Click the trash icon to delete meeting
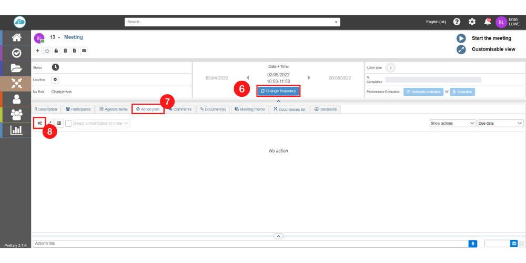This screenshot has height=263, width=526. [65, 50]
